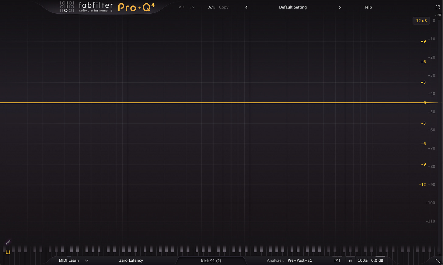
Task: Select the sketch pencil tool
Action: pyautogui.click(x=8, y=243)
